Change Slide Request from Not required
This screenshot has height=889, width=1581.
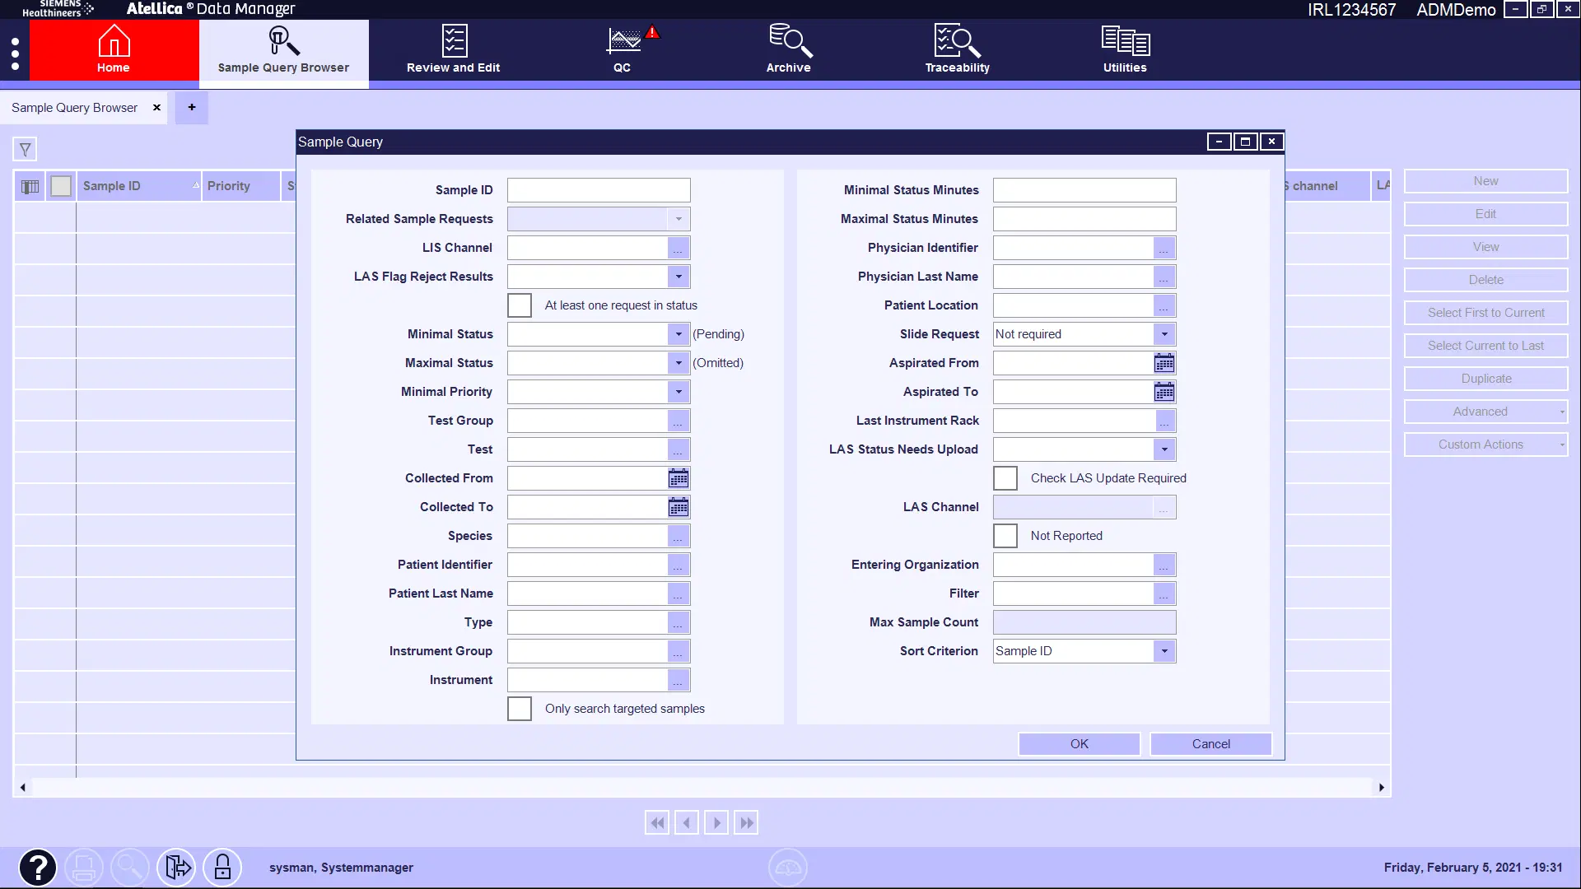(x=1164, y=334)
